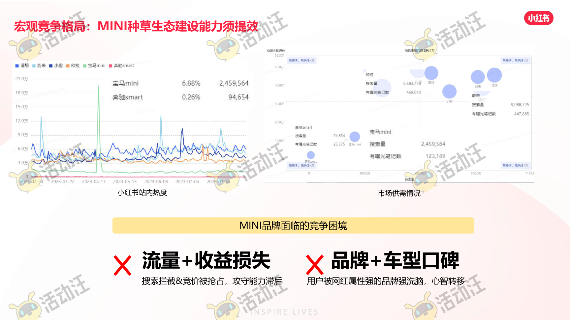
Task: Click 奔驰smart exposed notes value 23,375
Action: point(339,144)
